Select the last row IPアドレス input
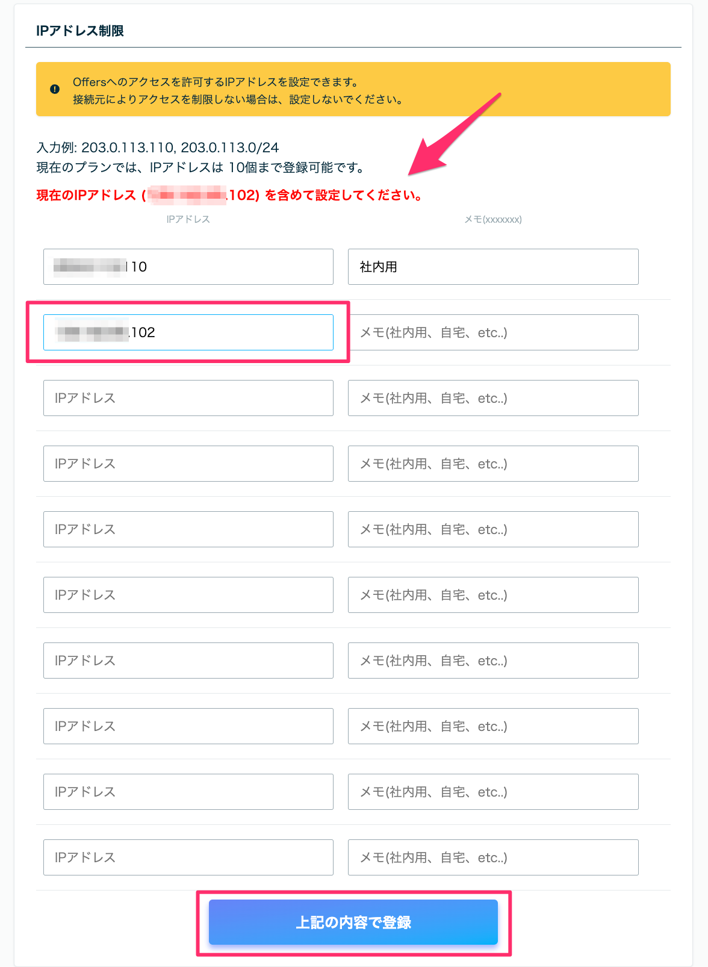The width and height of the screenshot is (708, 967). pyautogui.click(x=188, y=857)
